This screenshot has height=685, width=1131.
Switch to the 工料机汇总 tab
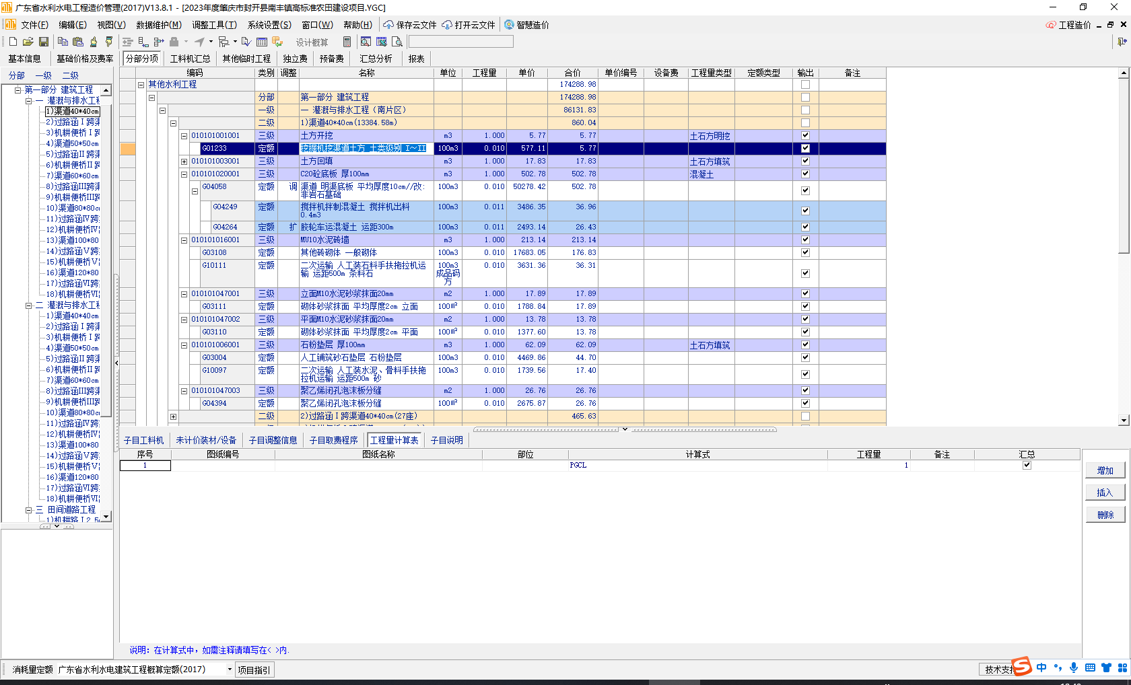(191, 59)
